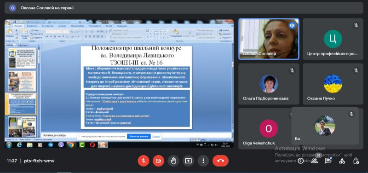This screenshot has width=368, height=173.
Task: Select Оксана Пучко participant tile
Action: coord(333,84)
